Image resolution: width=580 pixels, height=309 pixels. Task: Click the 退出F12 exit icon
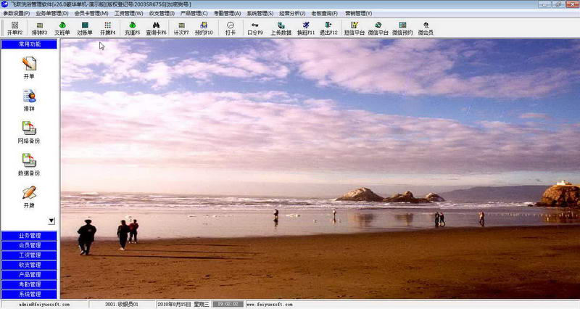point(328,28)
